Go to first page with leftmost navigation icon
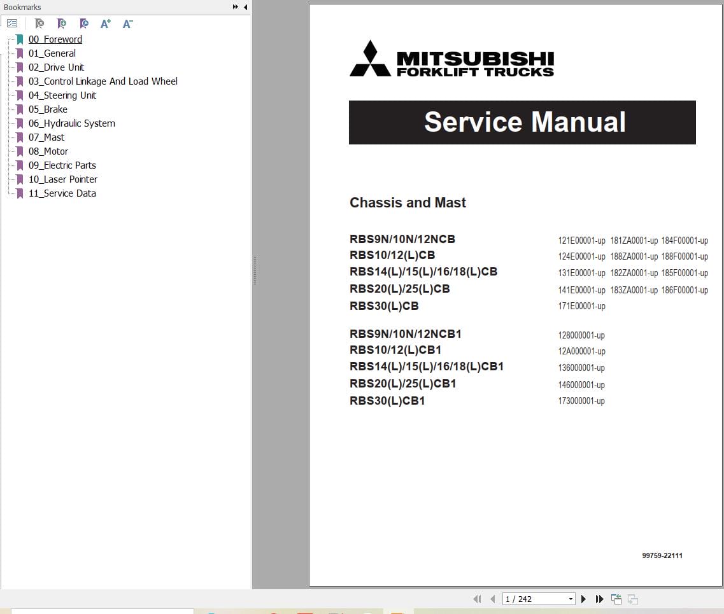This screenshot has height=614, width=724. point(477,599)
